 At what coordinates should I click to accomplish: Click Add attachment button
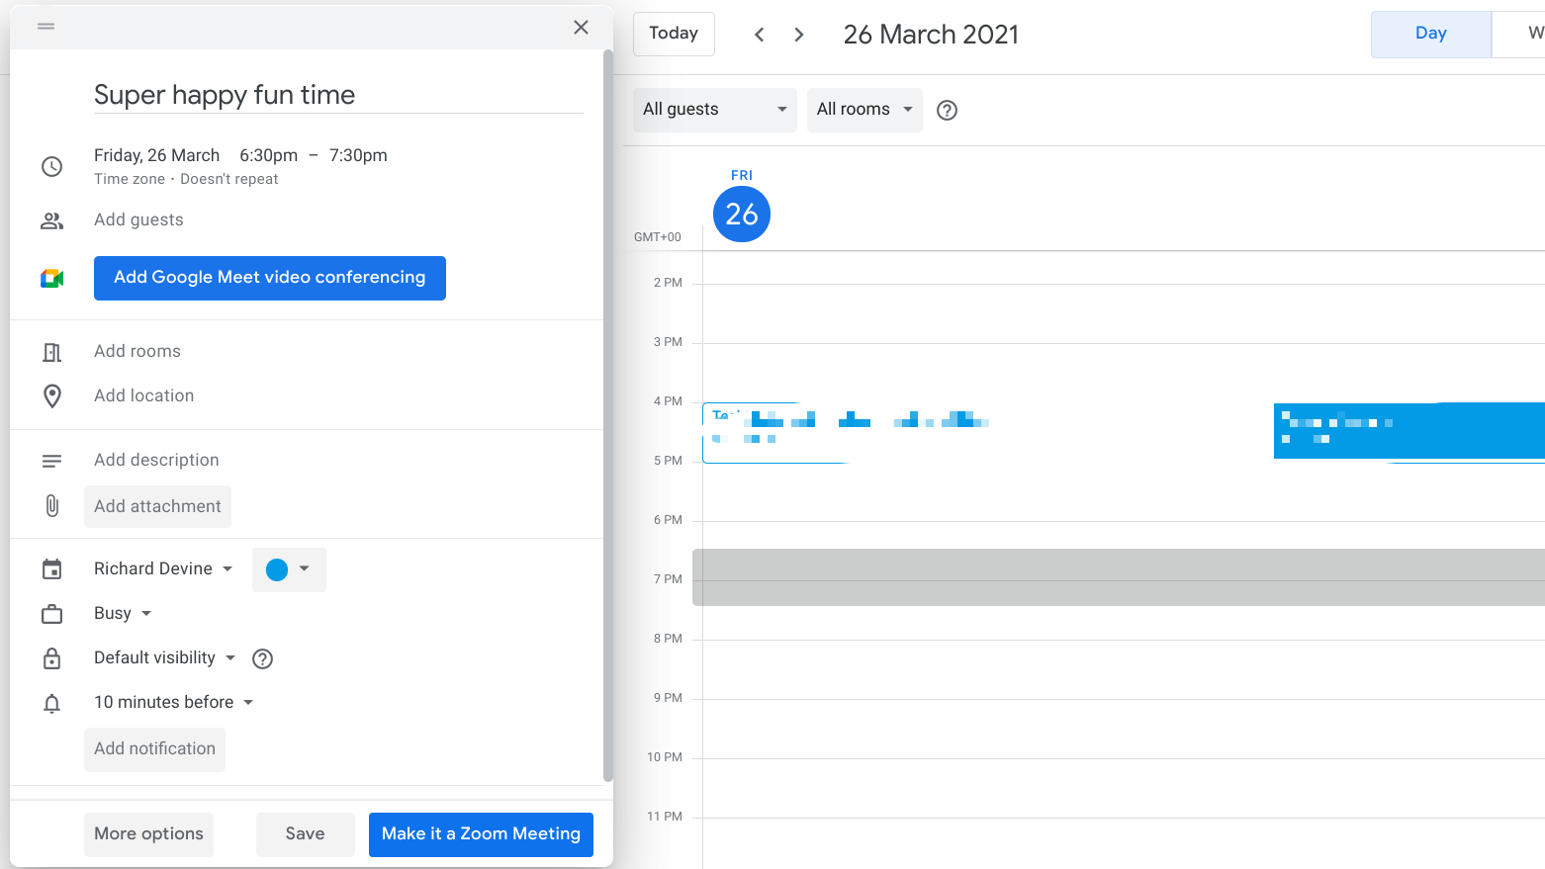pos(157,506)
